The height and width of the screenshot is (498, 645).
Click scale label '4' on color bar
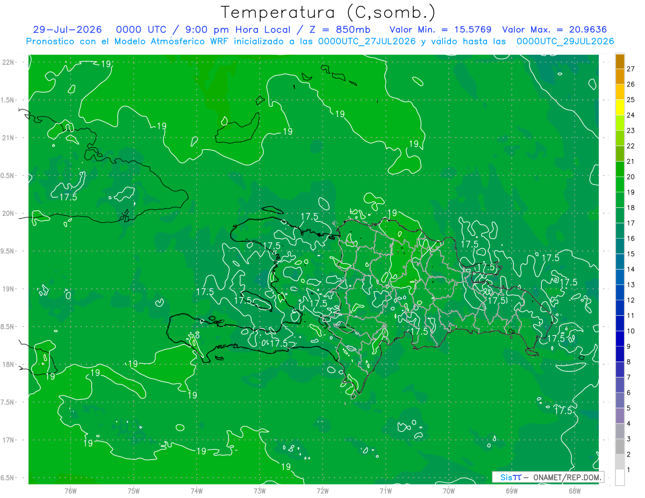629,424
